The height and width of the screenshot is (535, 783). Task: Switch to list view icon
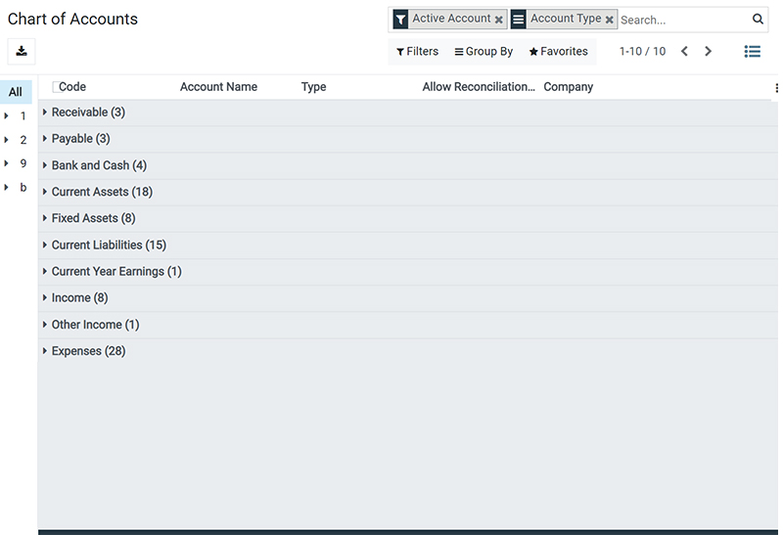pyautogui.click(x=752, y=52)
